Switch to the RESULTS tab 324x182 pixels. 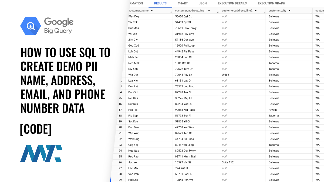[160, 4]
